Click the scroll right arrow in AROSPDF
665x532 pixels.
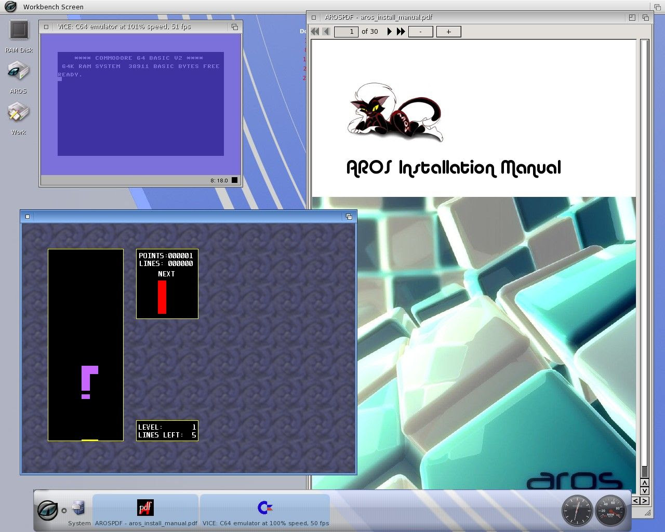[644, 501]
